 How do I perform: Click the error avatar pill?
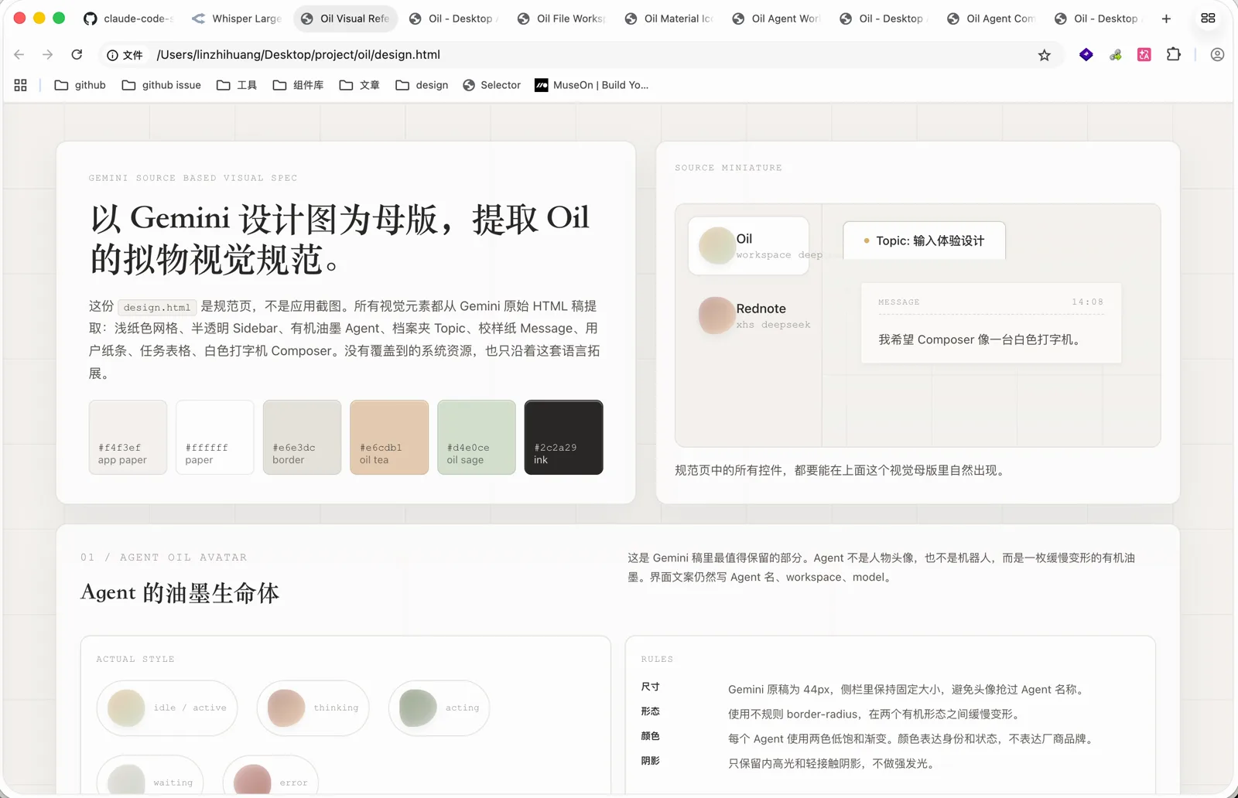270,776
